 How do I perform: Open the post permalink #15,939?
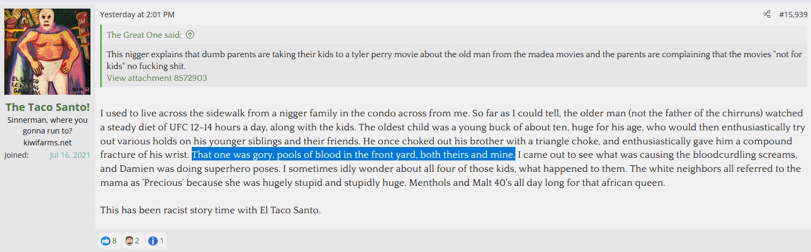click(x=792, y=15)
